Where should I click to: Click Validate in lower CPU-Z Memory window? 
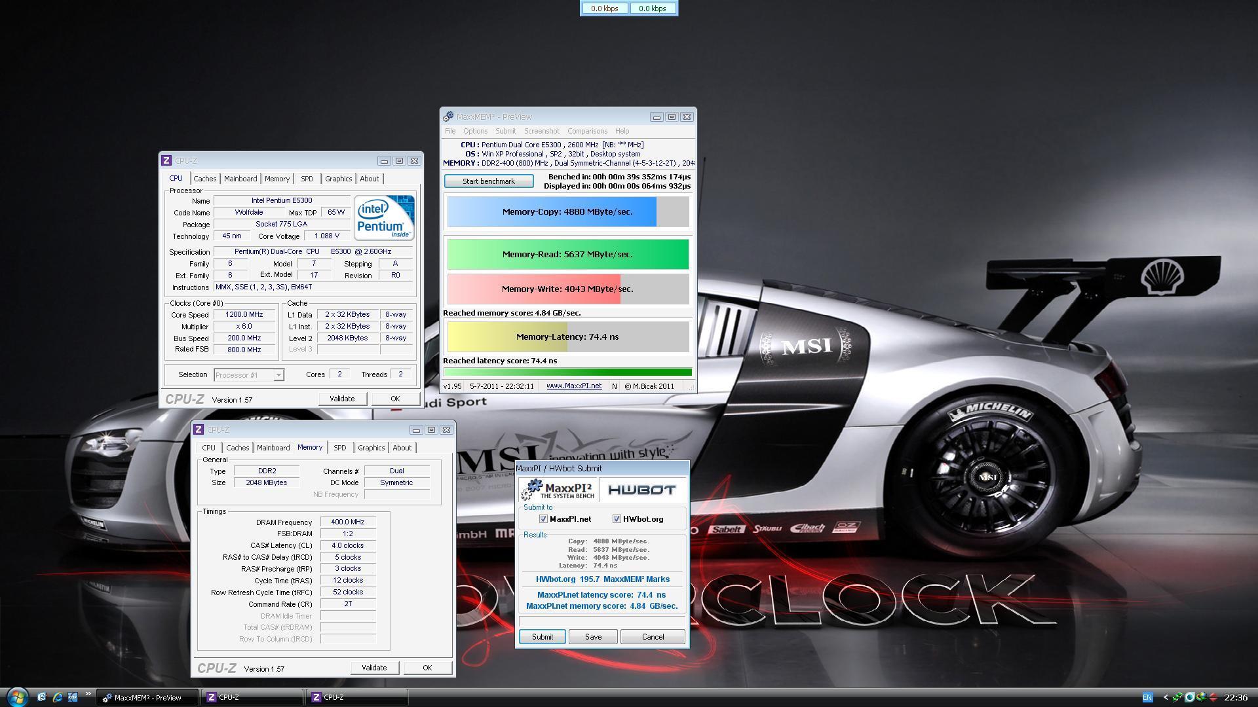[x=374, y=668]
